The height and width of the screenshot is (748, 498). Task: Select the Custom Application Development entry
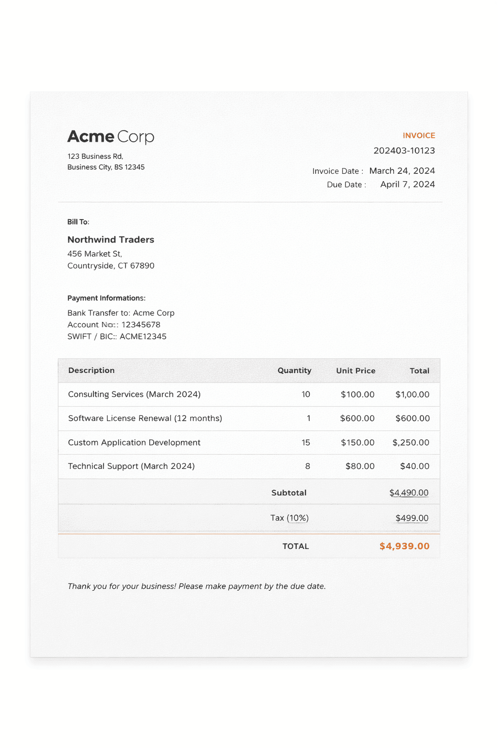134,442
